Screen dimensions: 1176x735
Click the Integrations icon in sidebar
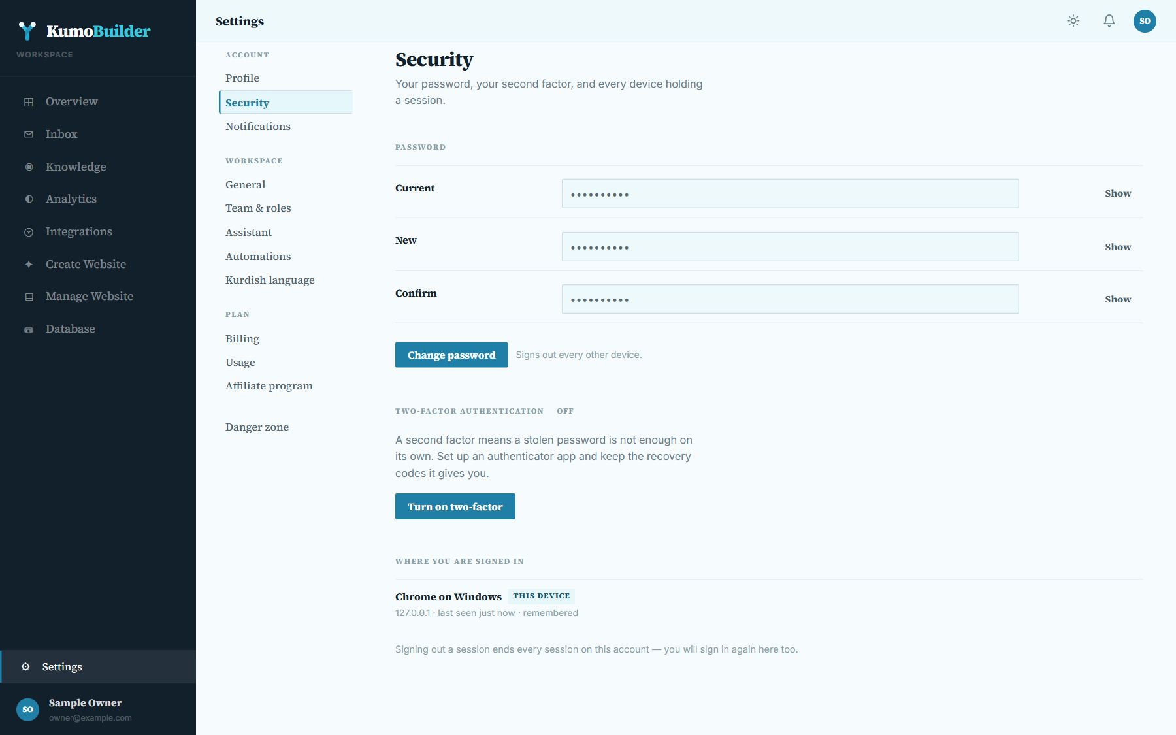pyautogui.click(x=29, y=232)
